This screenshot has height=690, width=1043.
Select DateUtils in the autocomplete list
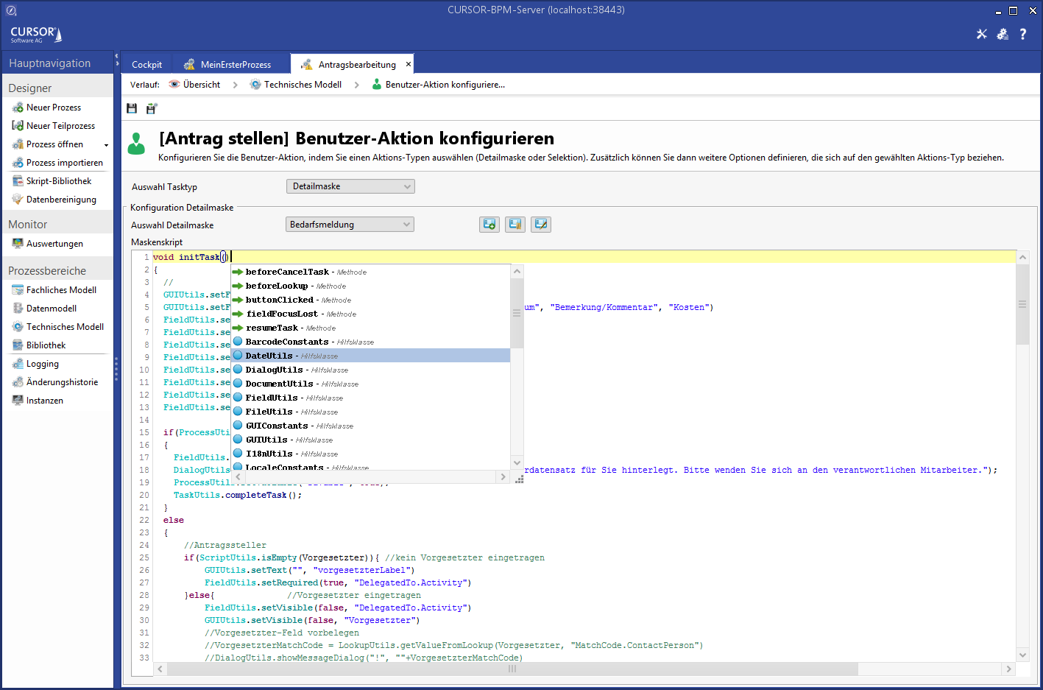tap(269, 356)
